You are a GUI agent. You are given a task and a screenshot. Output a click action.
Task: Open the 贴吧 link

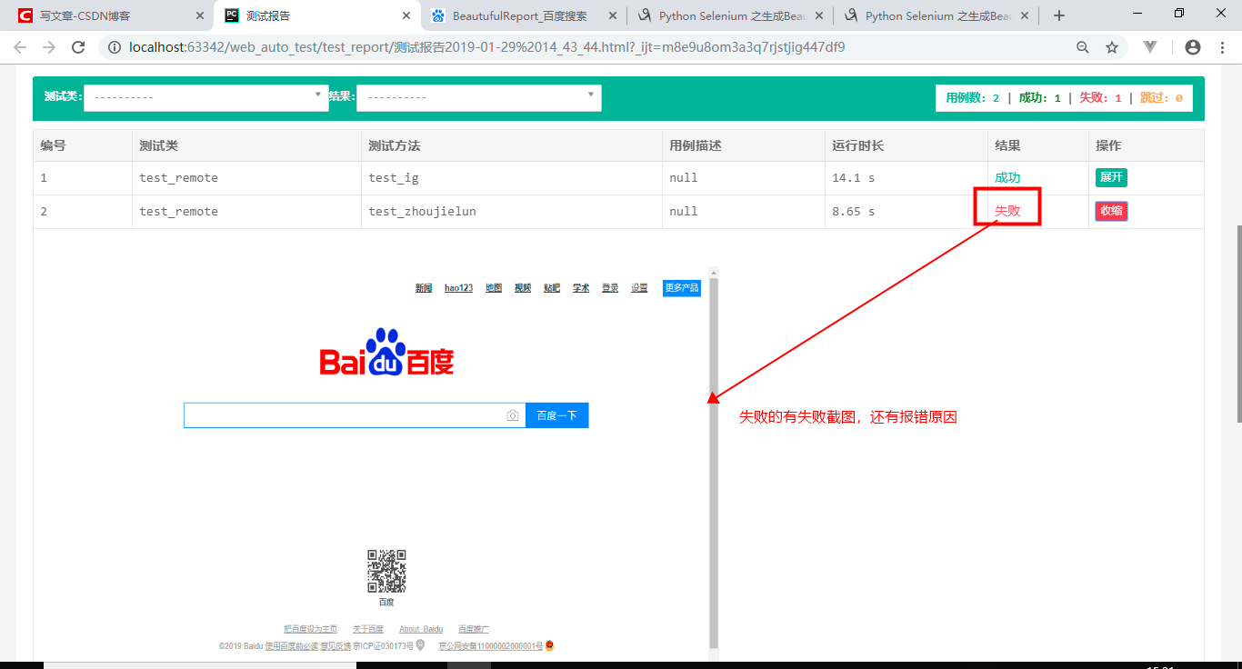pos(552,288)
